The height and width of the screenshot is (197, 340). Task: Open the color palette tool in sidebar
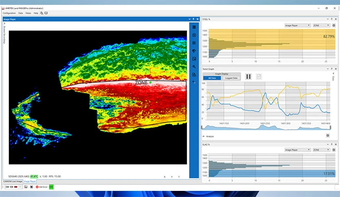pyautogui.click(x=194, y=51)
